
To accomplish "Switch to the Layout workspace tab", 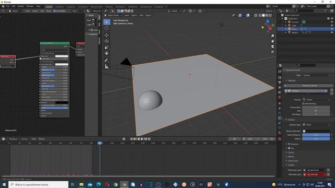I will pos(49,7).
